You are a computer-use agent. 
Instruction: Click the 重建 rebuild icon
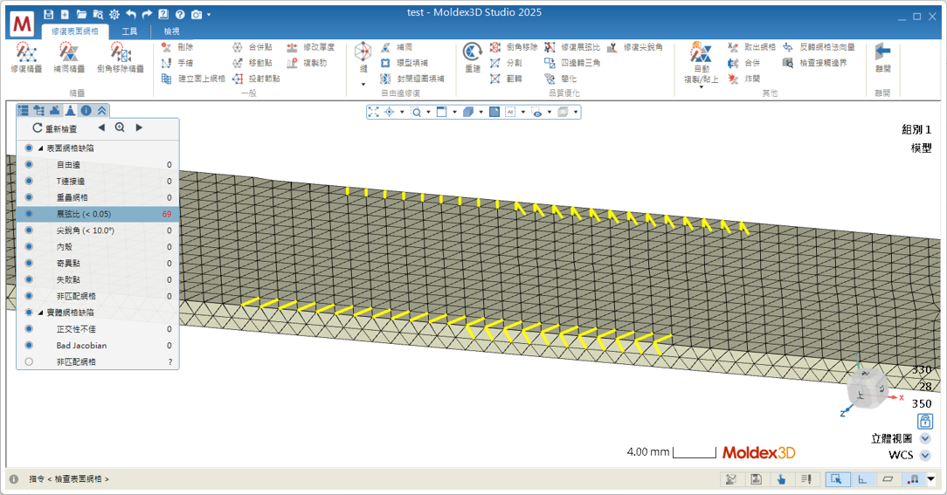(473, 52)
